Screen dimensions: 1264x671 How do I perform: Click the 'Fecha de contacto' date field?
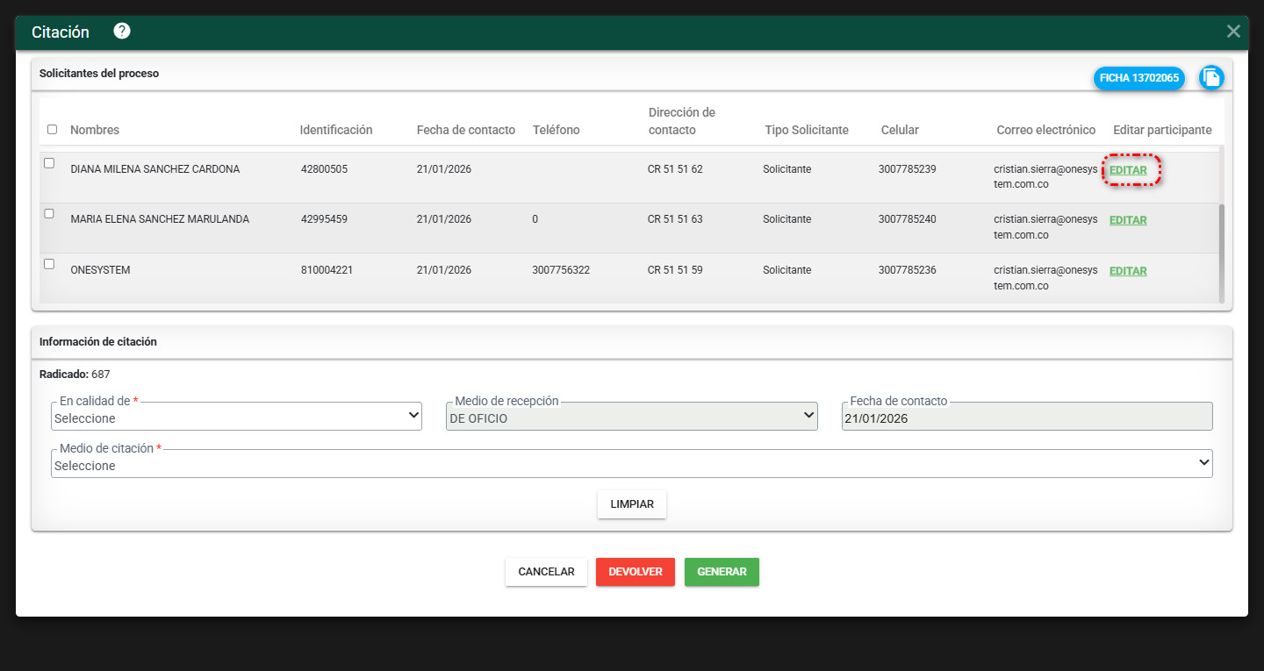pos(1026,418)
